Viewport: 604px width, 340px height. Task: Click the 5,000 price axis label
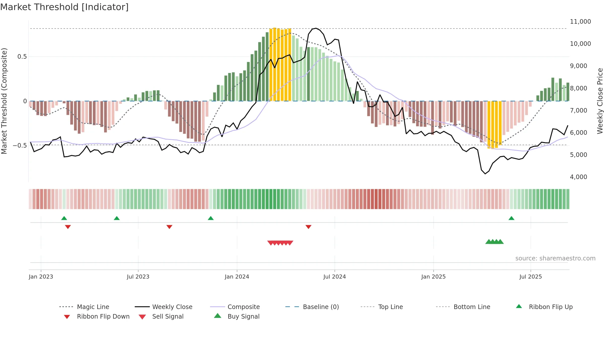[579, 155]
